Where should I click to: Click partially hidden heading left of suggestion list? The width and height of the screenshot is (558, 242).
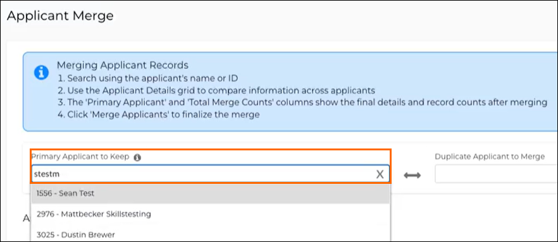pos(25,218)
